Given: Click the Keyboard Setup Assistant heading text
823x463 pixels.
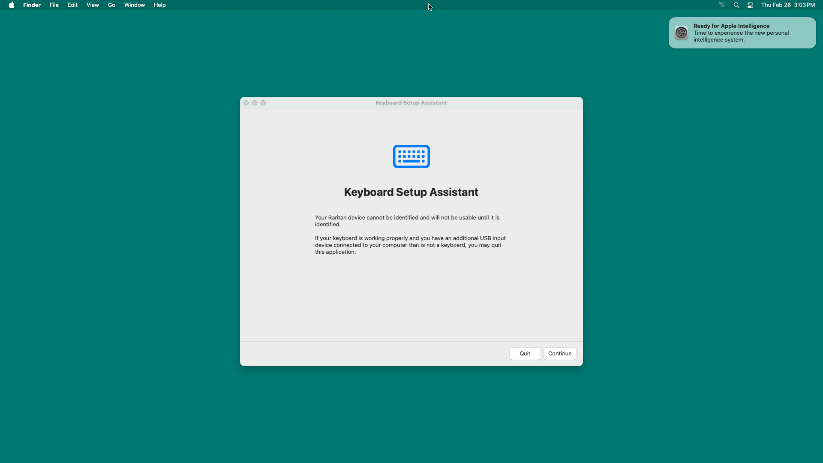Looking at the screenshot, I should (x=411, y=192).
